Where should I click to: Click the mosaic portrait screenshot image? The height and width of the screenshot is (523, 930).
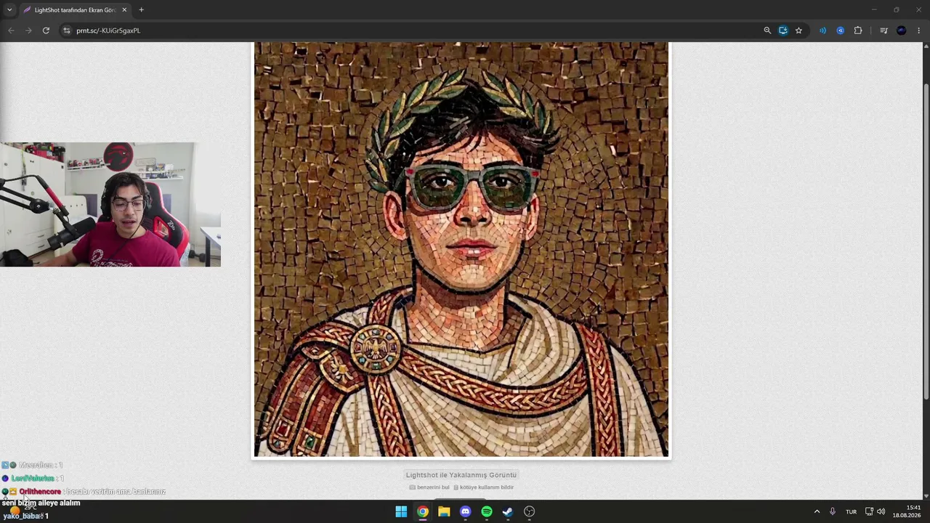(461, 249)
